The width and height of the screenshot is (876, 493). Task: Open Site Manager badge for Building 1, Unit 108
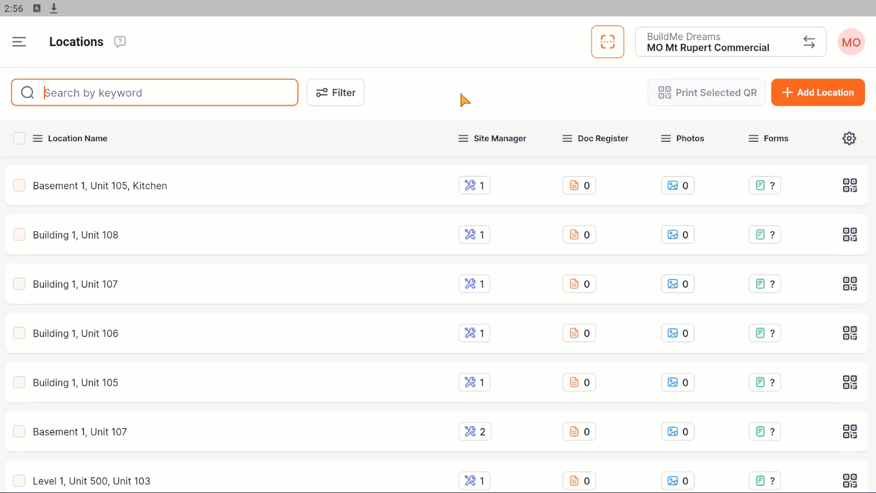[x=474, y=235]
